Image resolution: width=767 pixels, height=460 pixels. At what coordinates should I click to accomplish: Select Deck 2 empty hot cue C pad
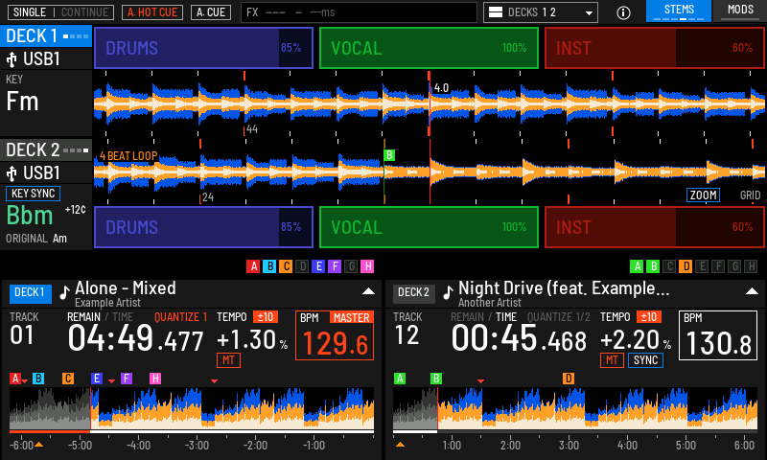pyautogui.click(x=669, y=266)
